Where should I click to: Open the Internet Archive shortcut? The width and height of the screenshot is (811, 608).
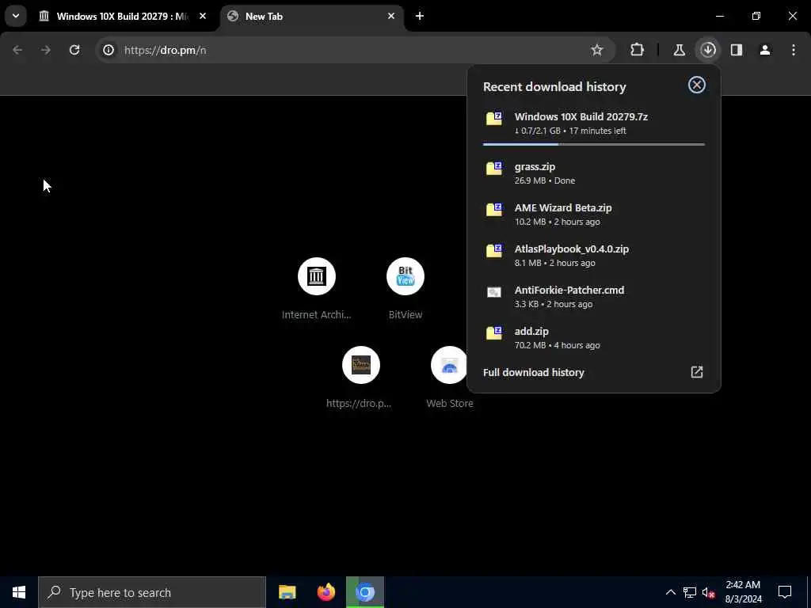317,289
